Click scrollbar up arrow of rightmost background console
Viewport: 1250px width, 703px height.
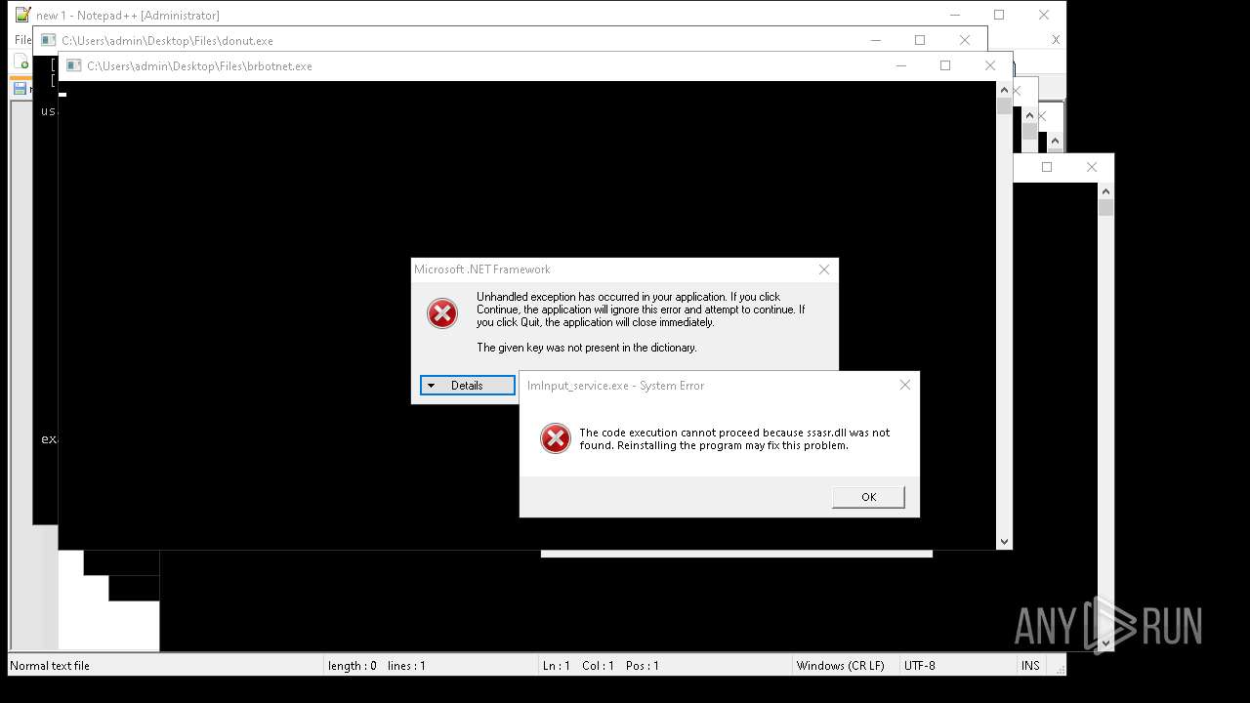coord(1105,190)
